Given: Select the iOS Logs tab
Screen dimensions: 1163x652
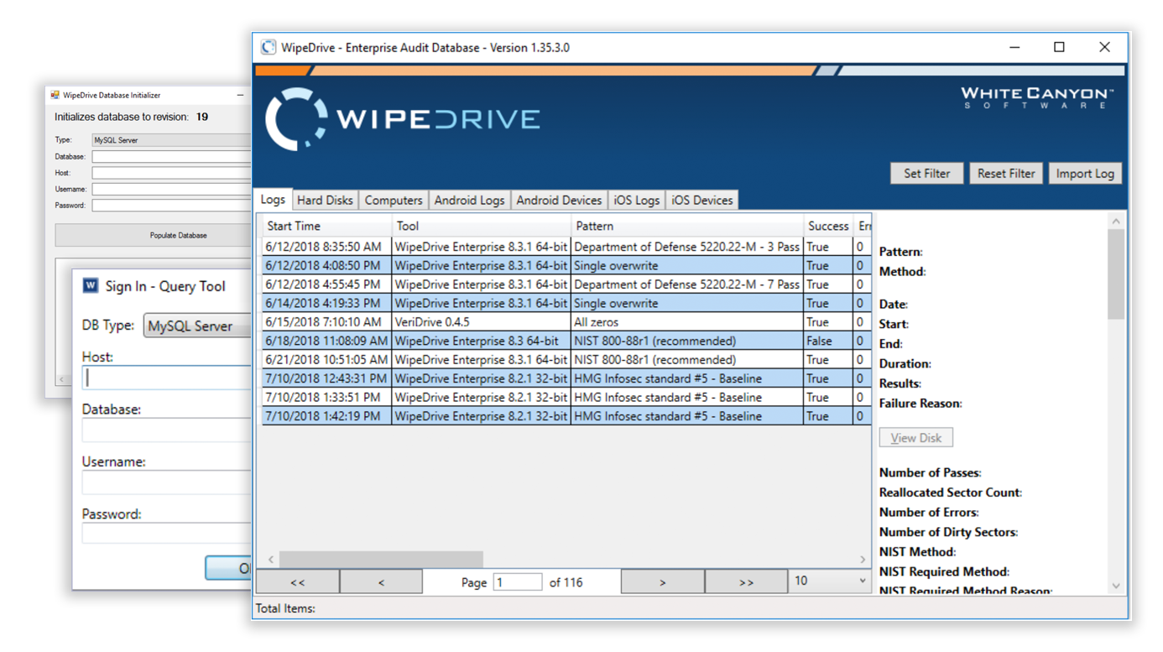Looking at the screenshot, I should [x=636, y=200].
